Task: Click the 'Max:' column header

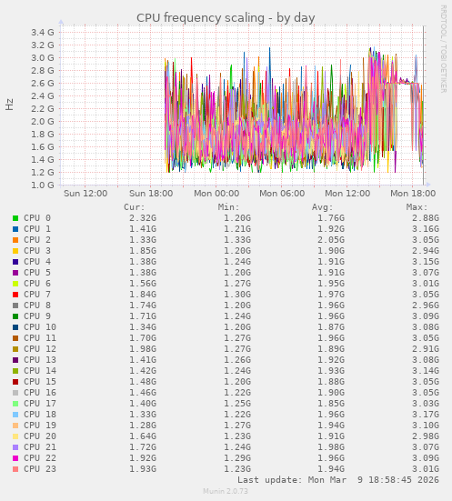Action: tap(417, 207)
